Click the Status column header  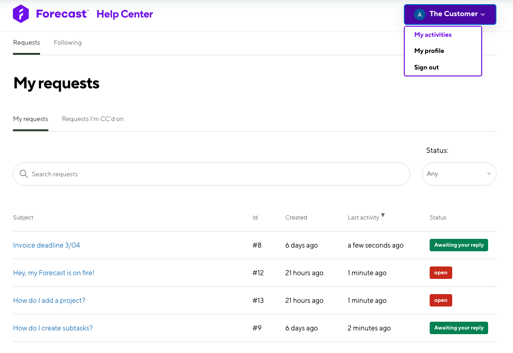click(x=438, y=217)
